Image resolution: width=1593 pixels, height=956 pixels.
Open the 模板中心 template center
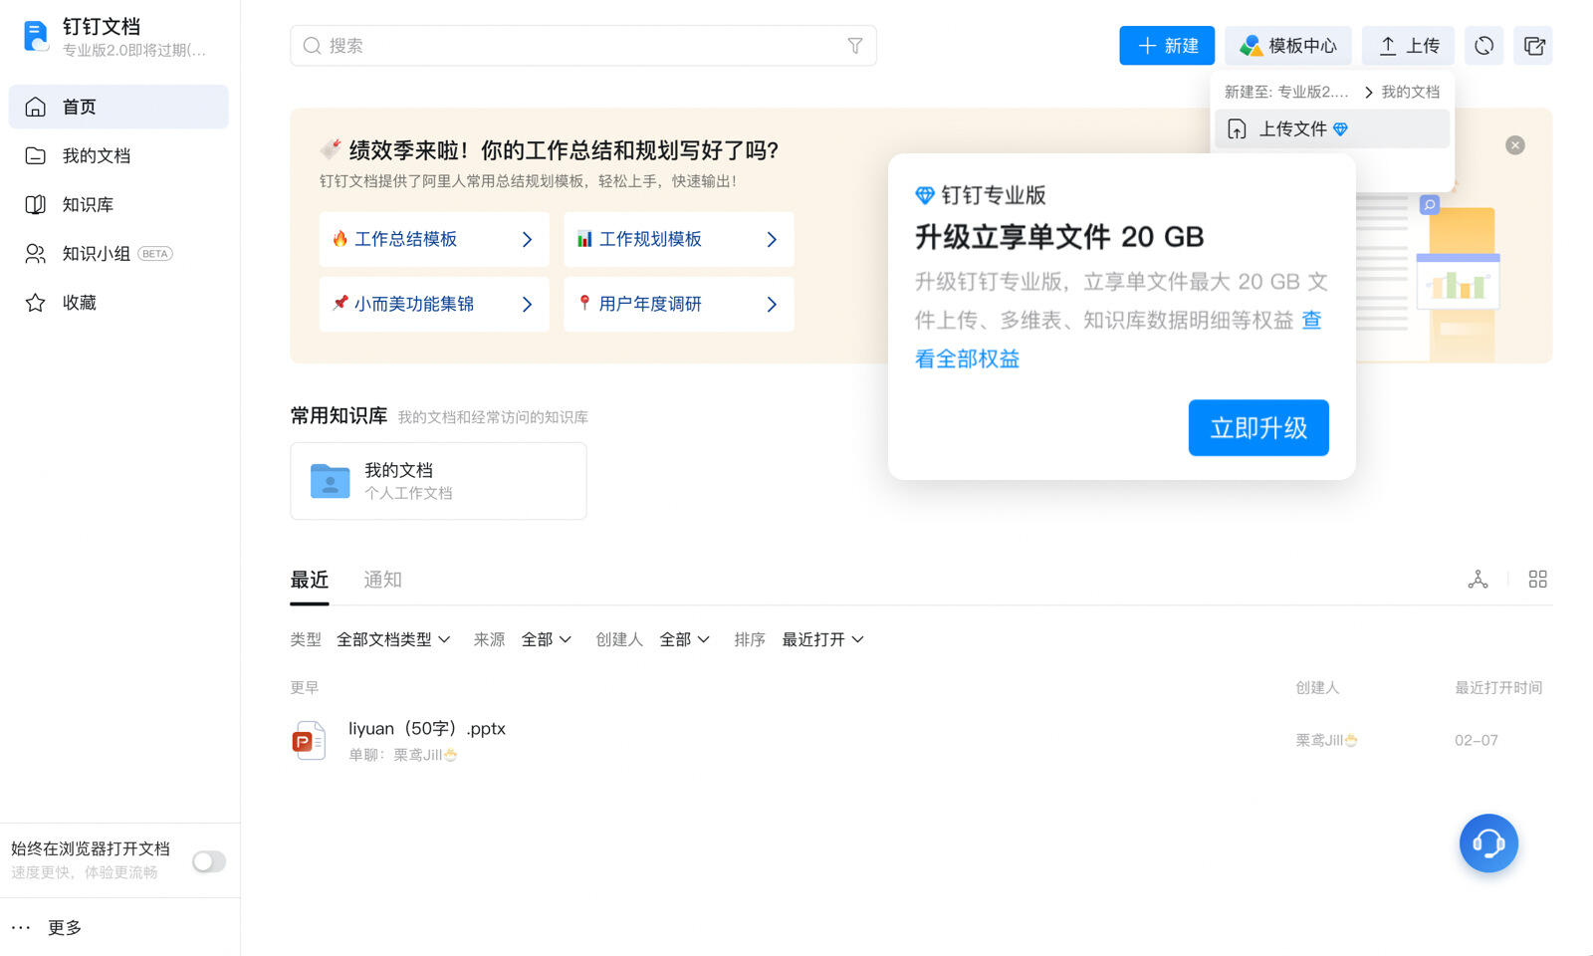1288,46
